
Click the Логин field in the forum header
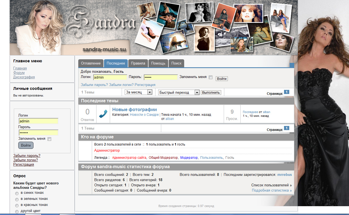point(110,77)
